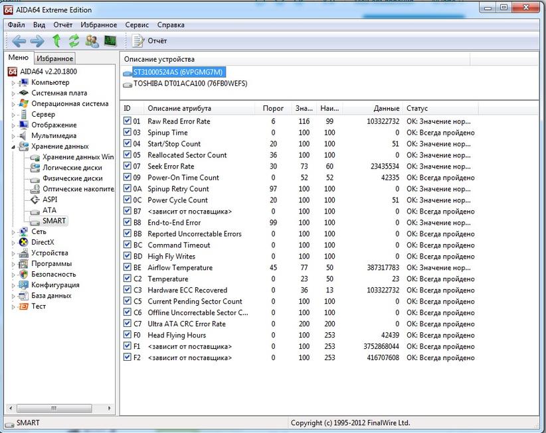The image size is (546, 433).
Task: Sort by the ID column header
Action: point(132,109)
